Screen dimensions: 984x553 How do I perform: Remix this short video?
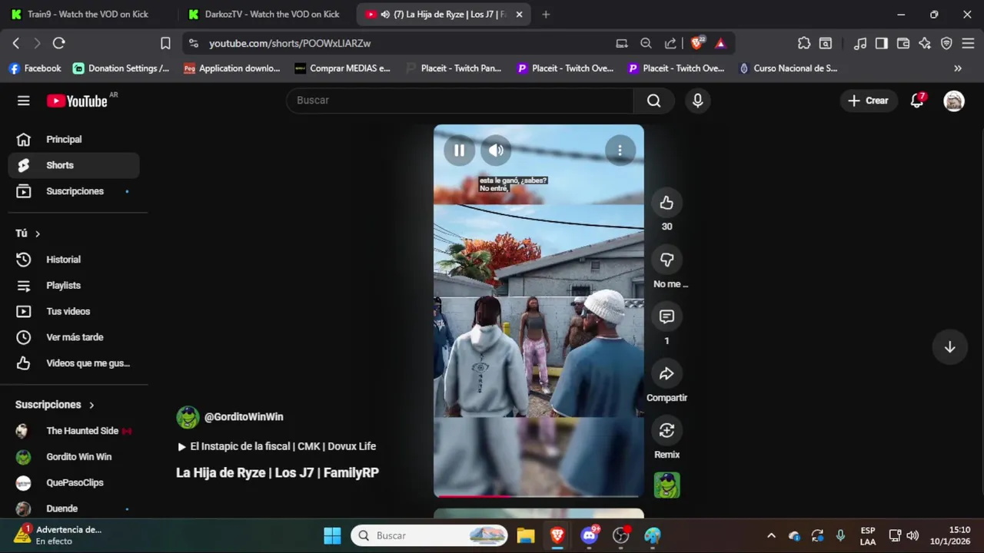(667, 430)
